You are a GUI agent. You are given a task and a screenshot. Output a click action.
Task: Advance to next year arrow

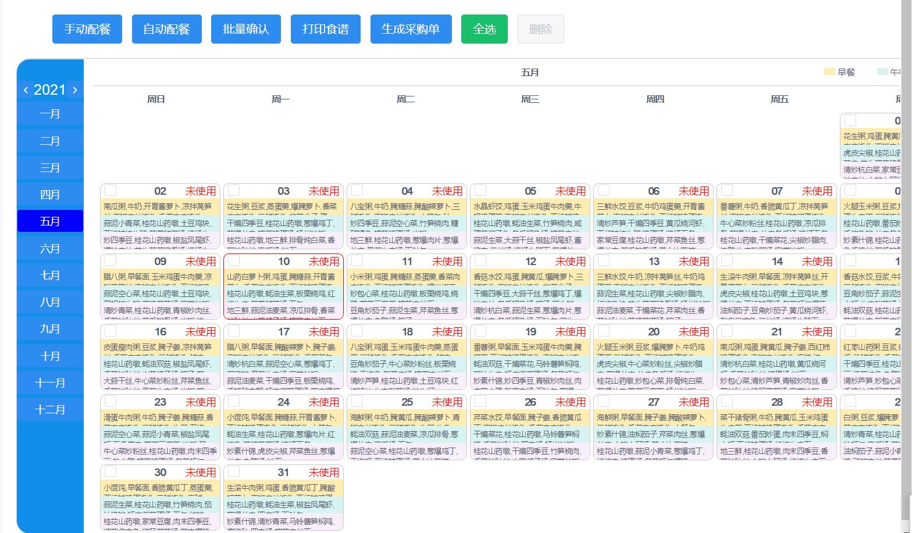point(74,90)
